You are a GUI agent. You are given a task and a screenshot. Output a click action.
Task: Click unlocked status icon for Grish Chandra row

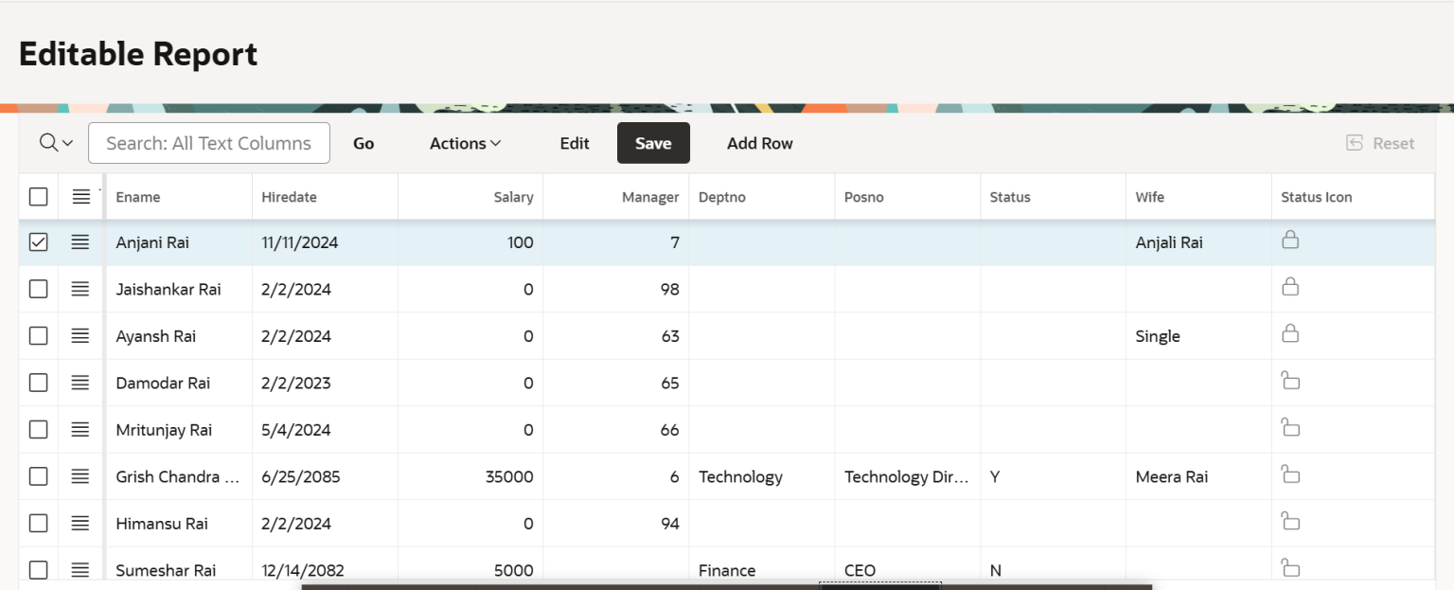click(1289, 474)
